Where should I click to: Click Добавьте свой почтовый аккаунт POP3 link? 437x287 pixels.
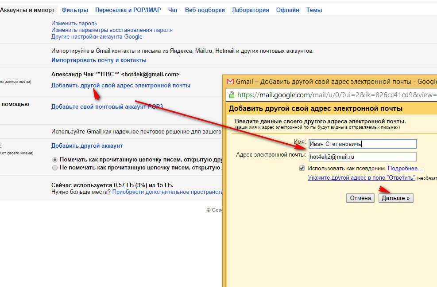coord(107,106)
